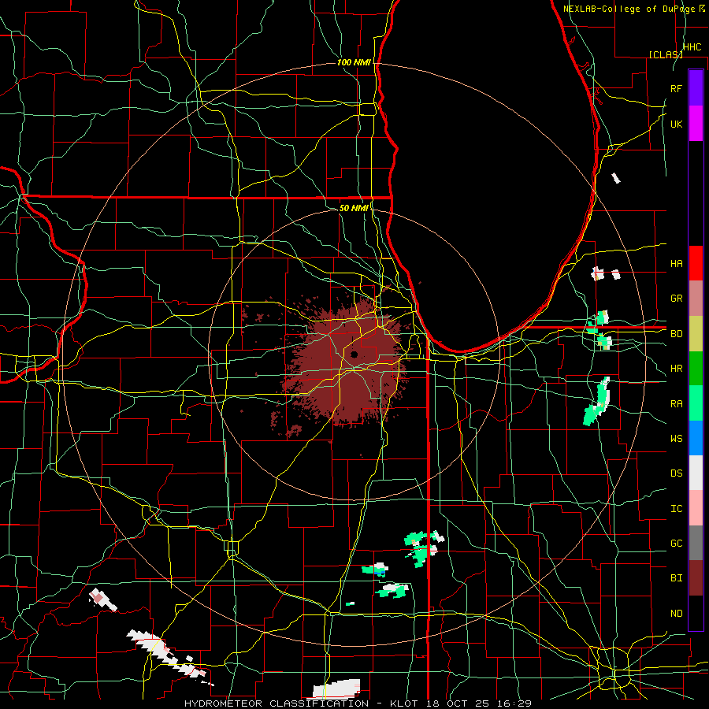Click the "[CLAS]" units label

coord(666,54)
